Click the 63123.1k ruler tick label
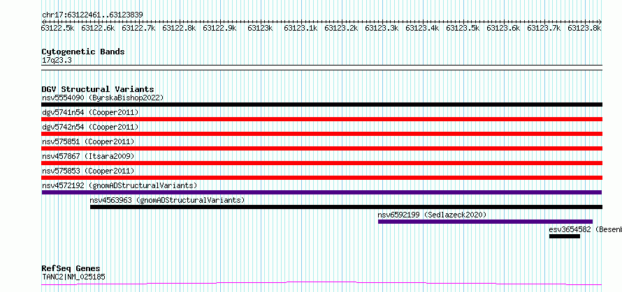The height and width of the screenshot is (292, 622). [x=301, y=28]
